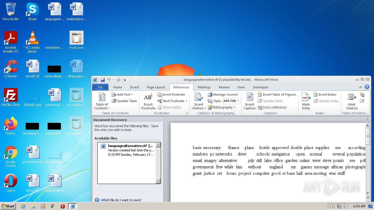Click Document Recovery list scroll down arrow
Screen dimensions: 374x210
(158, 181)
